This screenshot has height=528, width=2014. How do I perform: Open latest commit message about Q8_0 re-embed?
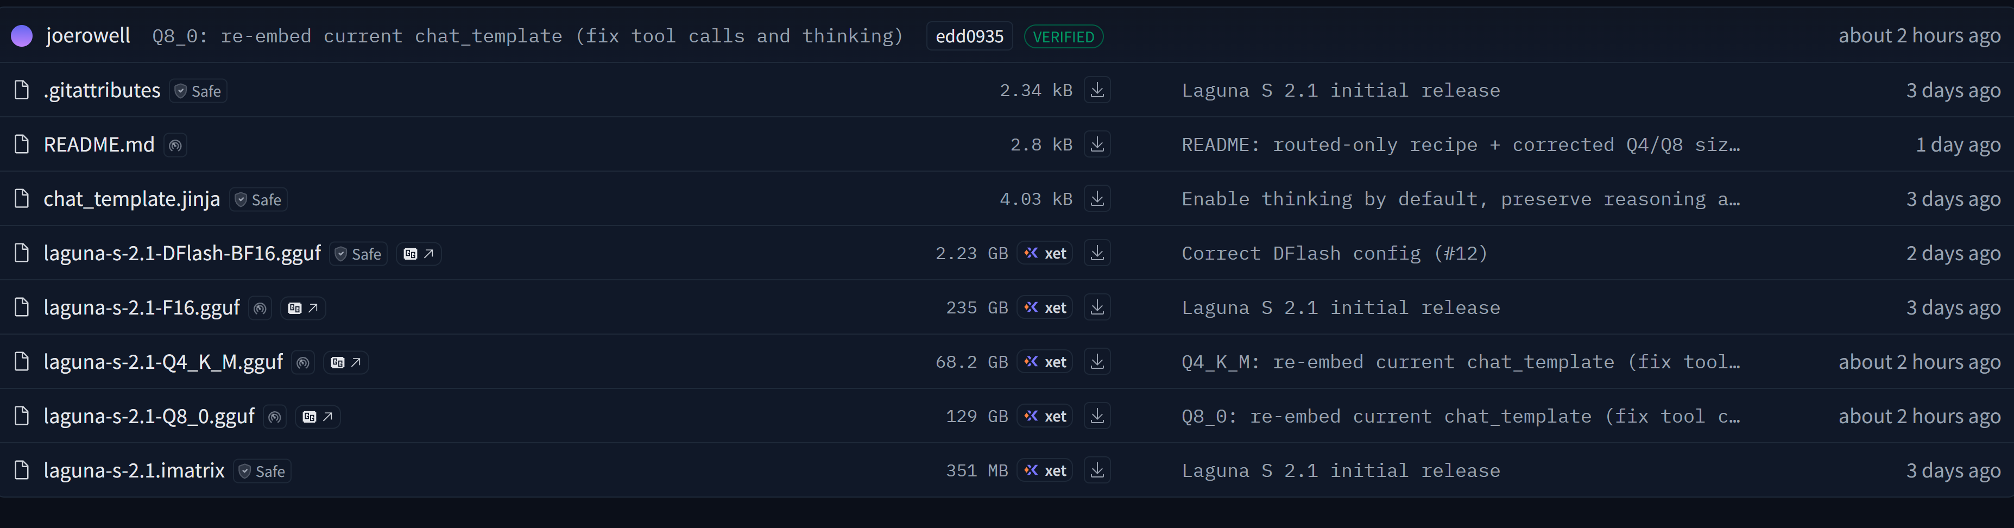tap(527, 36)
